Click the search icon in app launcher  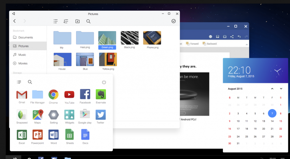[x=30, y=82]
